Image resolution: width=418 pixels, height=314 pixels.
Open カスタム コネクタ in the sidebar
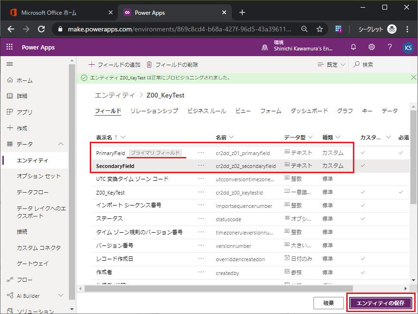coord(38,248)
